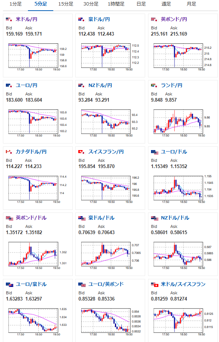Viewport: 219px width, 342px height.
Task: Switch to the 1分足 tab
Action: coord(15,4)
